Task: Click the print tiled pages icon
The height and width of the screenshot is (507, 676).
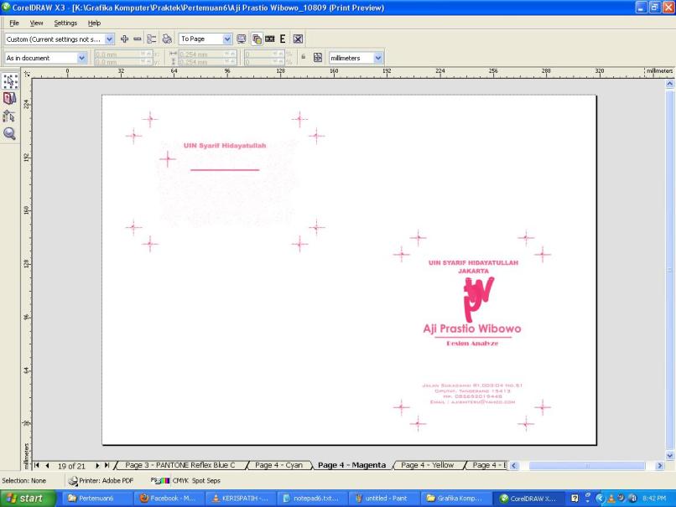Action: pyautogui.click(x=318, y=57)
